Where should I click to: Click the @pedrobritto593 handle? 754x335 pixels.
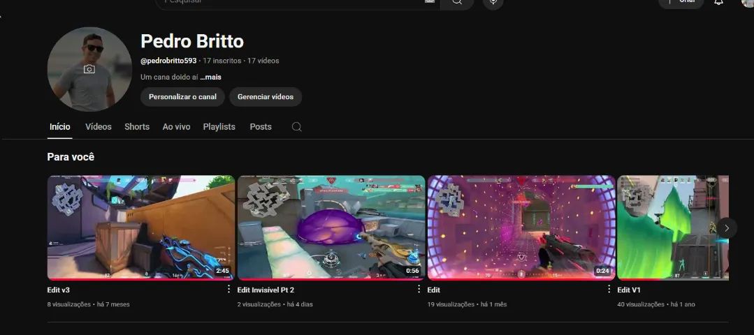168,61
